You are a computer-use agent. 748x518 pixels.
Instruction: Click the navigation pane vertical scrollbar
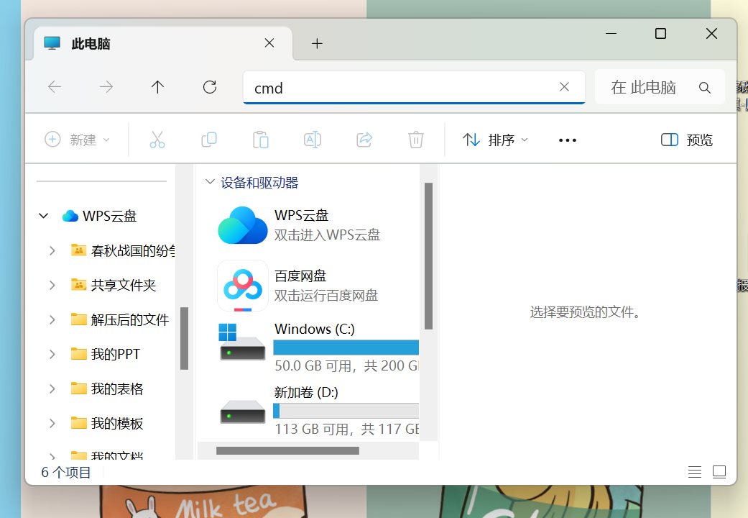coord(184,338)
